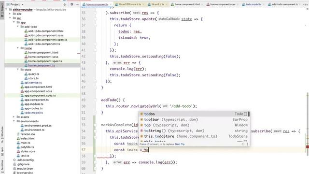Toggle Project tool window in left strip

pos(2,10)
